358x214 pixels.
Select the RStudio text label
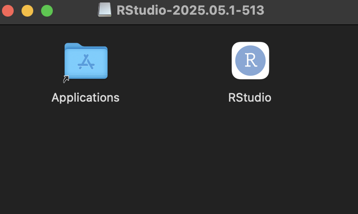click(x=250, y=98)
